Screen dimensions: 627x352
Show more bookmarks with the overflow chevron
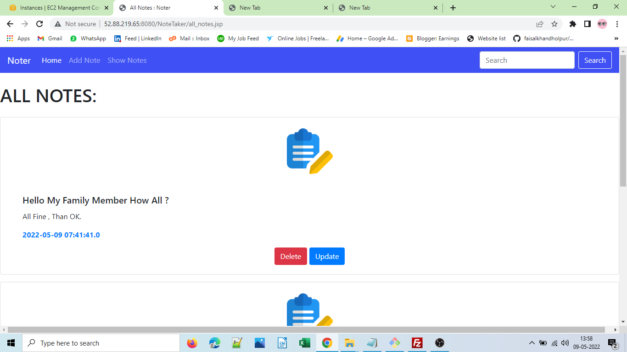point(616,38)
